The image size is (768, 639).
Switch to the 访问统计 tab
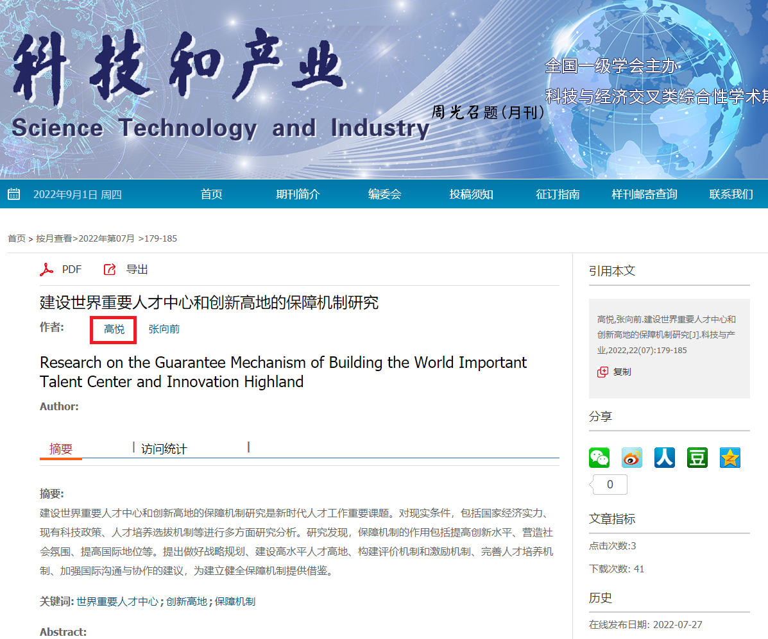(x=164, y=449)
